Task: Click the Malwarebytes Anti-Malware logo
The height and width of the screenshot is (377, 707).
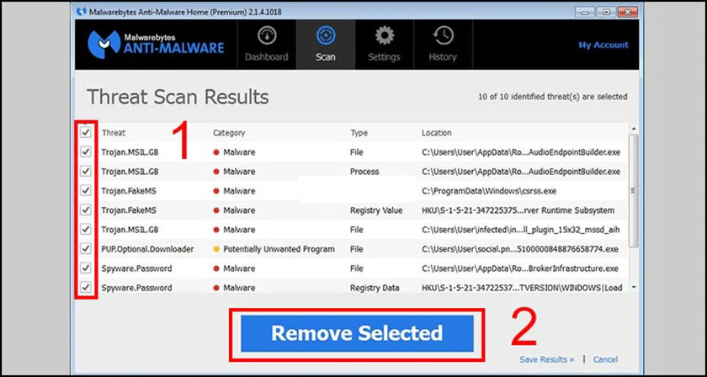Action: 156,45
